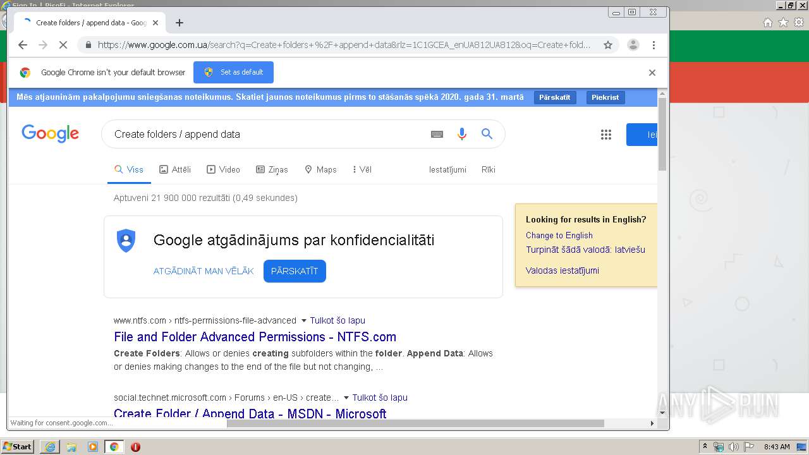Open the Google apps grid
Viewport: 809px width, 455px height.
606,135
